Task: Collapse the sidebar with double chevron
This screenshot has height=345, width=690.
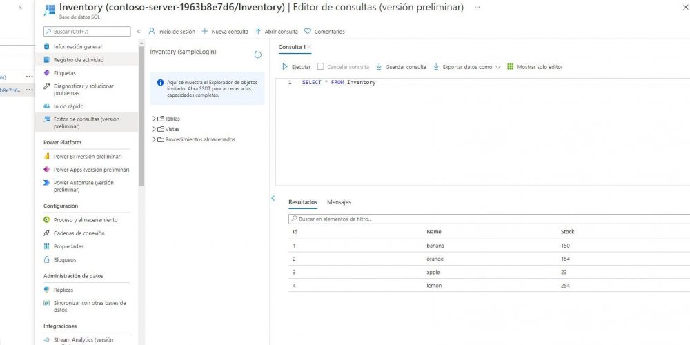Action: point(139,32)
